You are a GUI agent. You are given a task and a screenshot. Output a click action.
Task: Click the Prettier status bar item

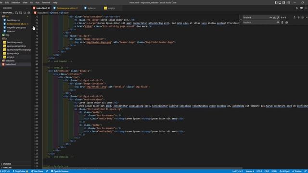(x=296, y=171)
